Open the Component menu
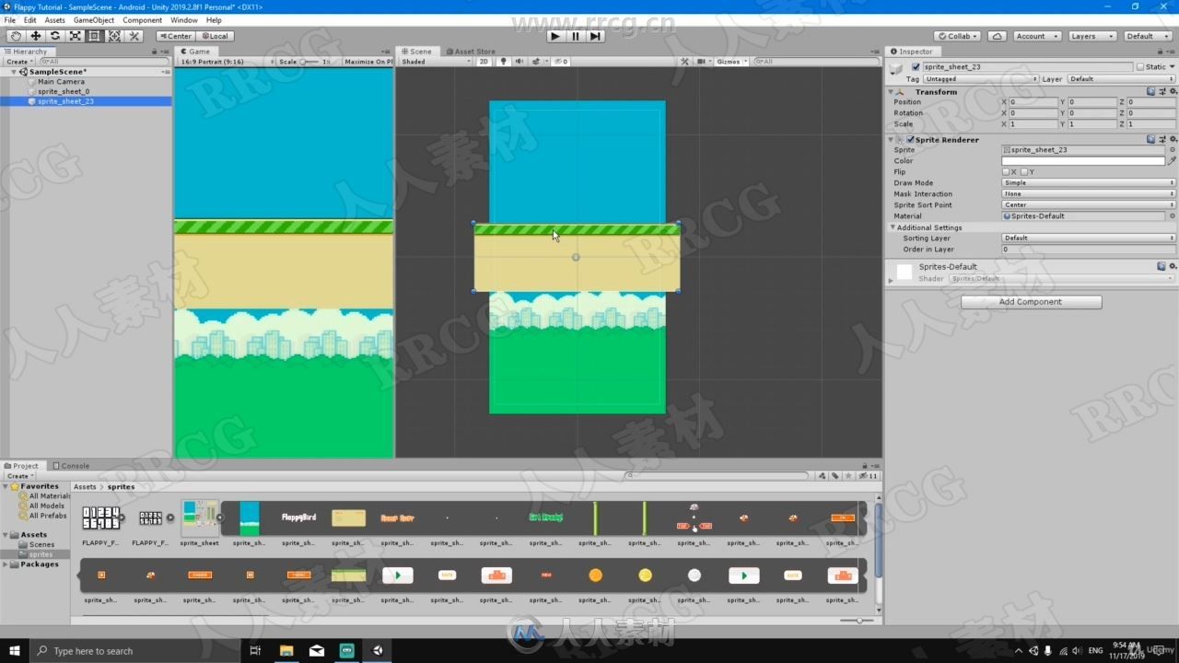 [x=142, y=20]
